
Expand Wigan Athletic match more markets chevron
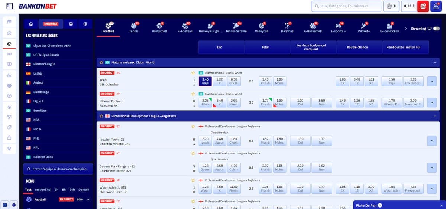point(432,189)
